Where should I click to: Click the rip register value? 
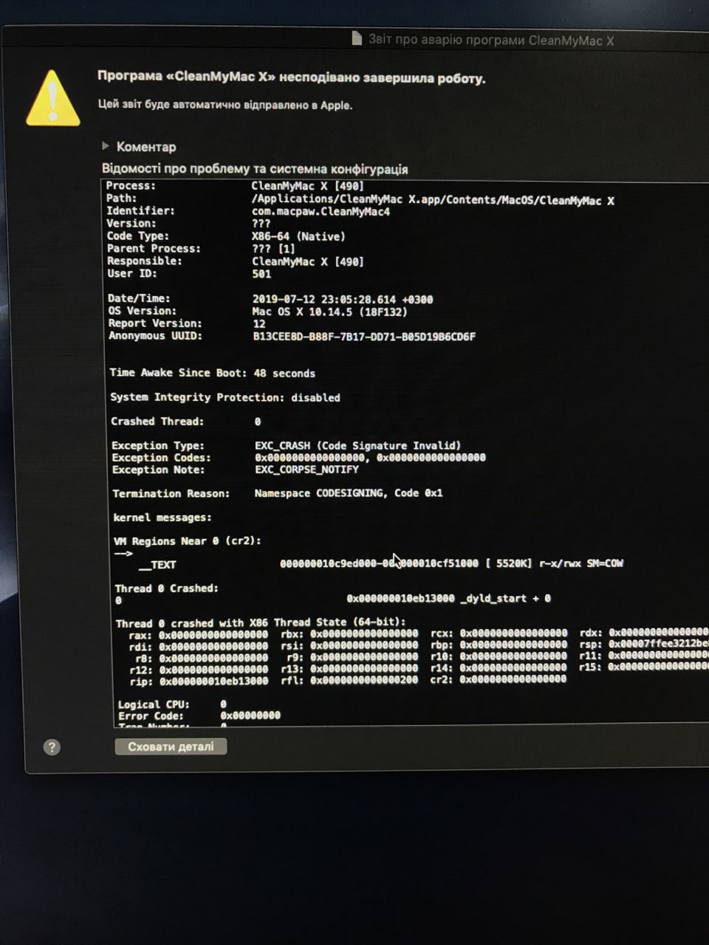coord(214,681)
